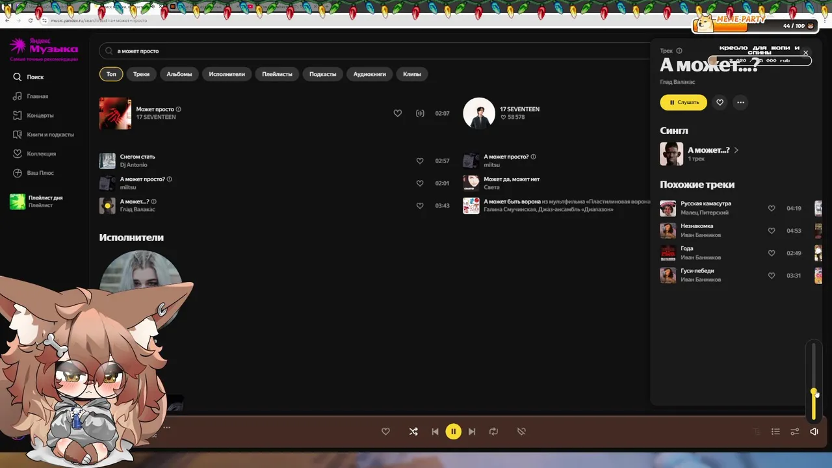The image size is (832, 468).
Task: Open Коллекция in the sidebar
Action: [34, 153]
